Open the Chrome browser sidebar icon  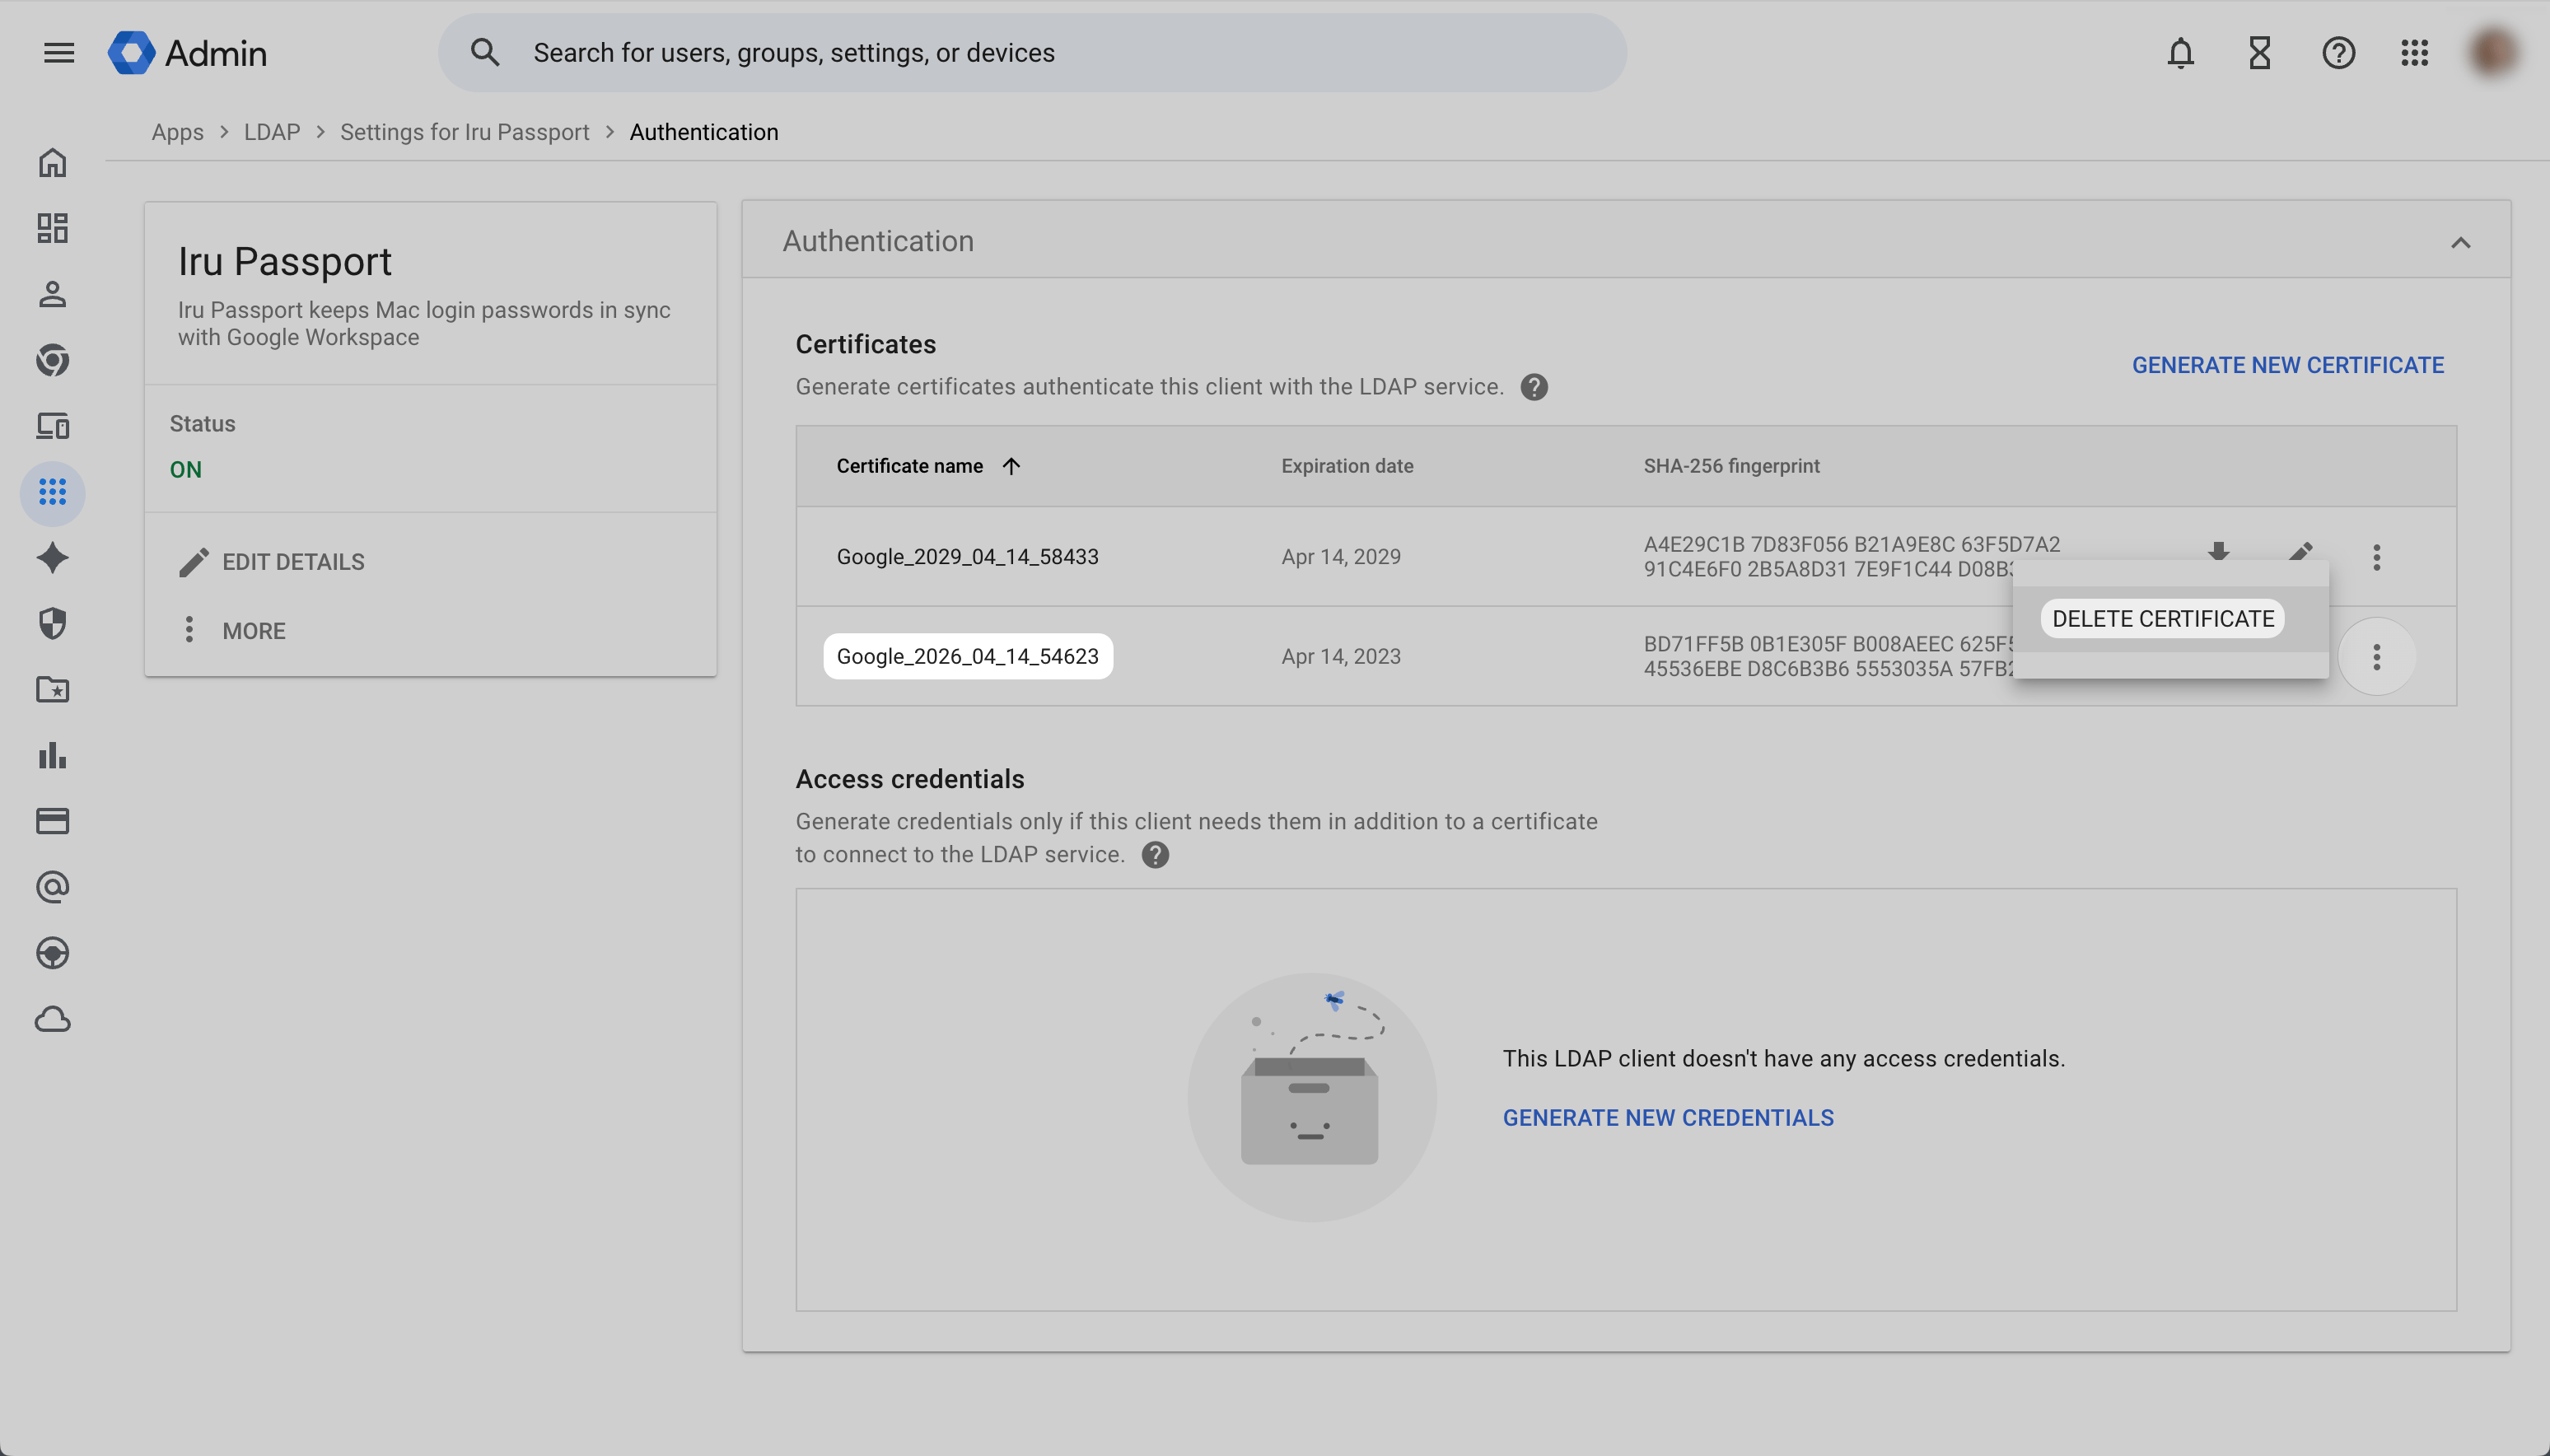point(53,360)
